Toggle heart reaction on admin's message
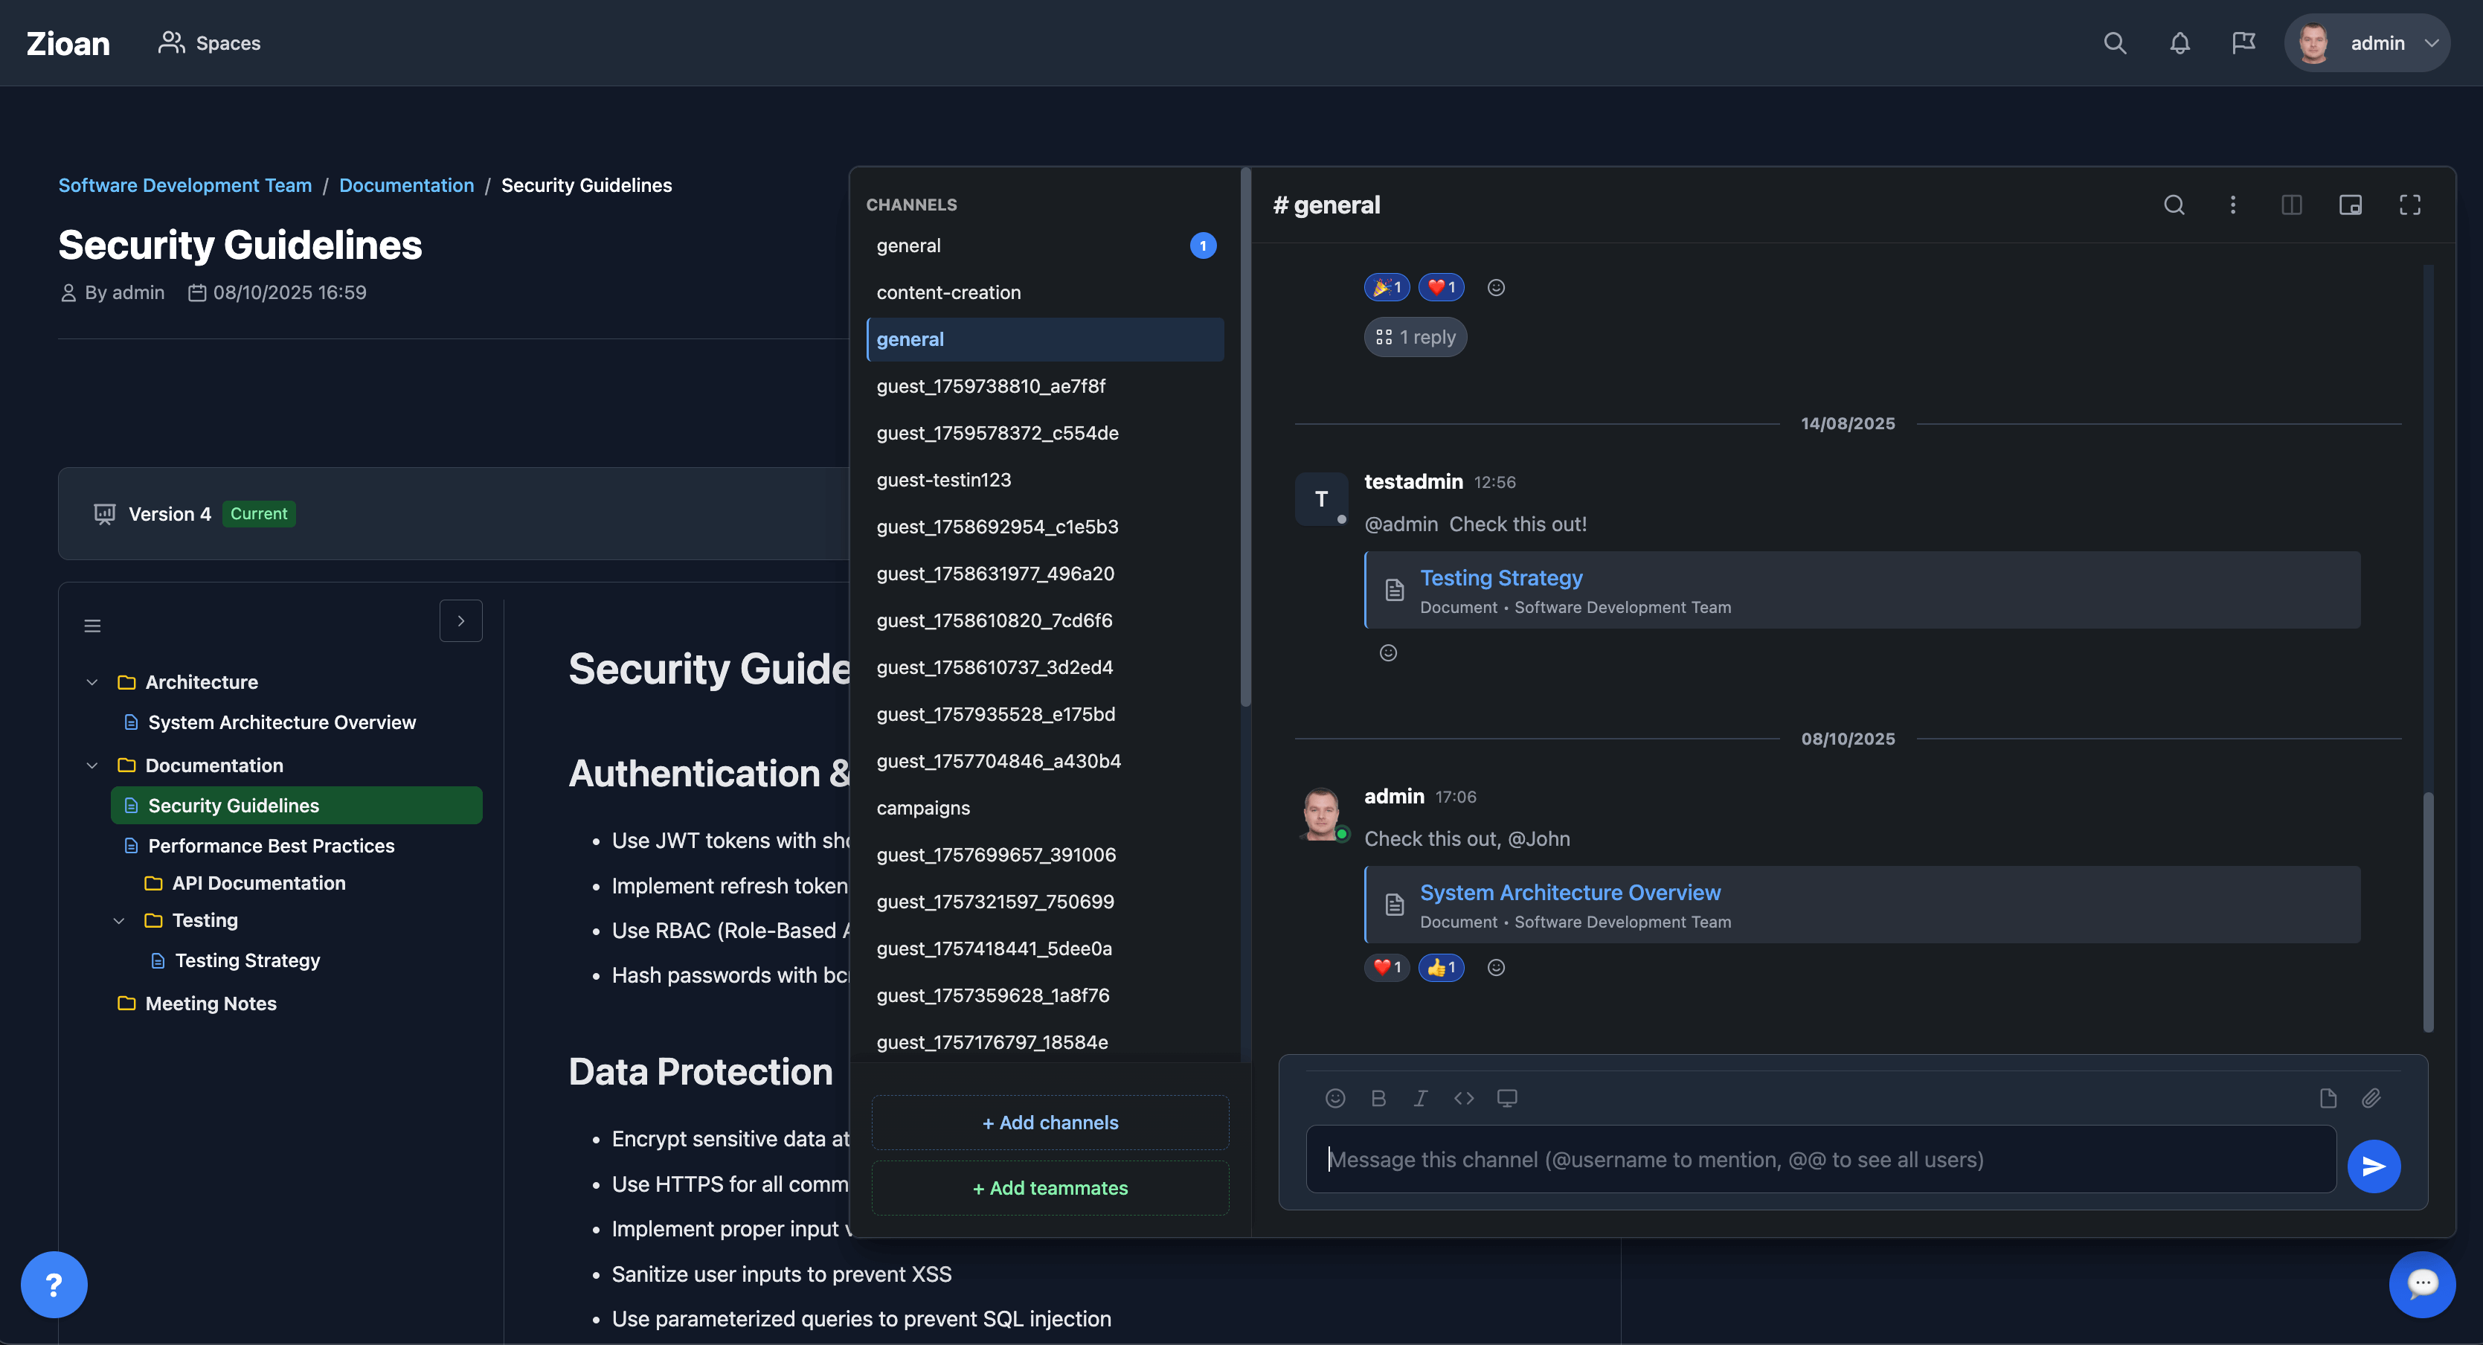The image size is (2483, 1345). (1387, 967)
